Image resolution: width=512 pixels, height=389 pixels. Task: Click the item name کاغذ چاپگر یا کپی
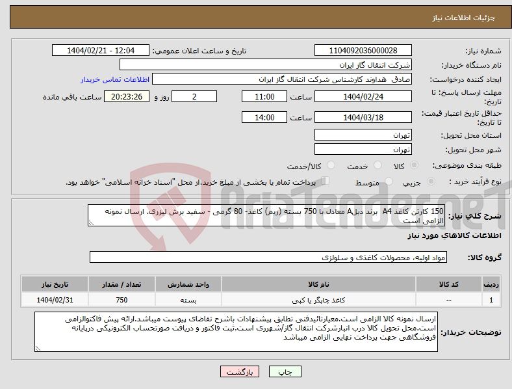318,300
